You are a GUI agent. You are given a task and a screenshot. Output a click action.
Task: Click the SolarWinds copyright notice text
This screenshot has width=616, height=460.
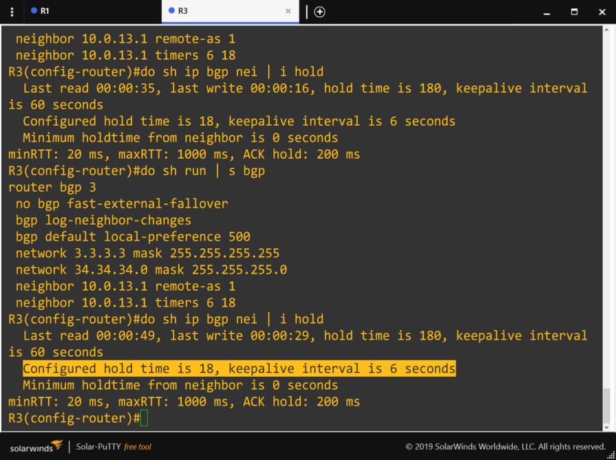click(x=505, y=447)
